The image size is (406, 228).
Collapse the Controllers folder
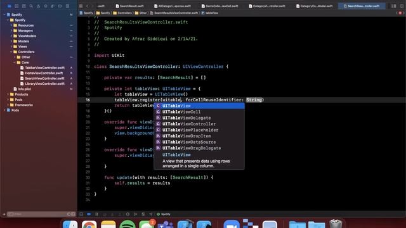[x=11, y=52]
